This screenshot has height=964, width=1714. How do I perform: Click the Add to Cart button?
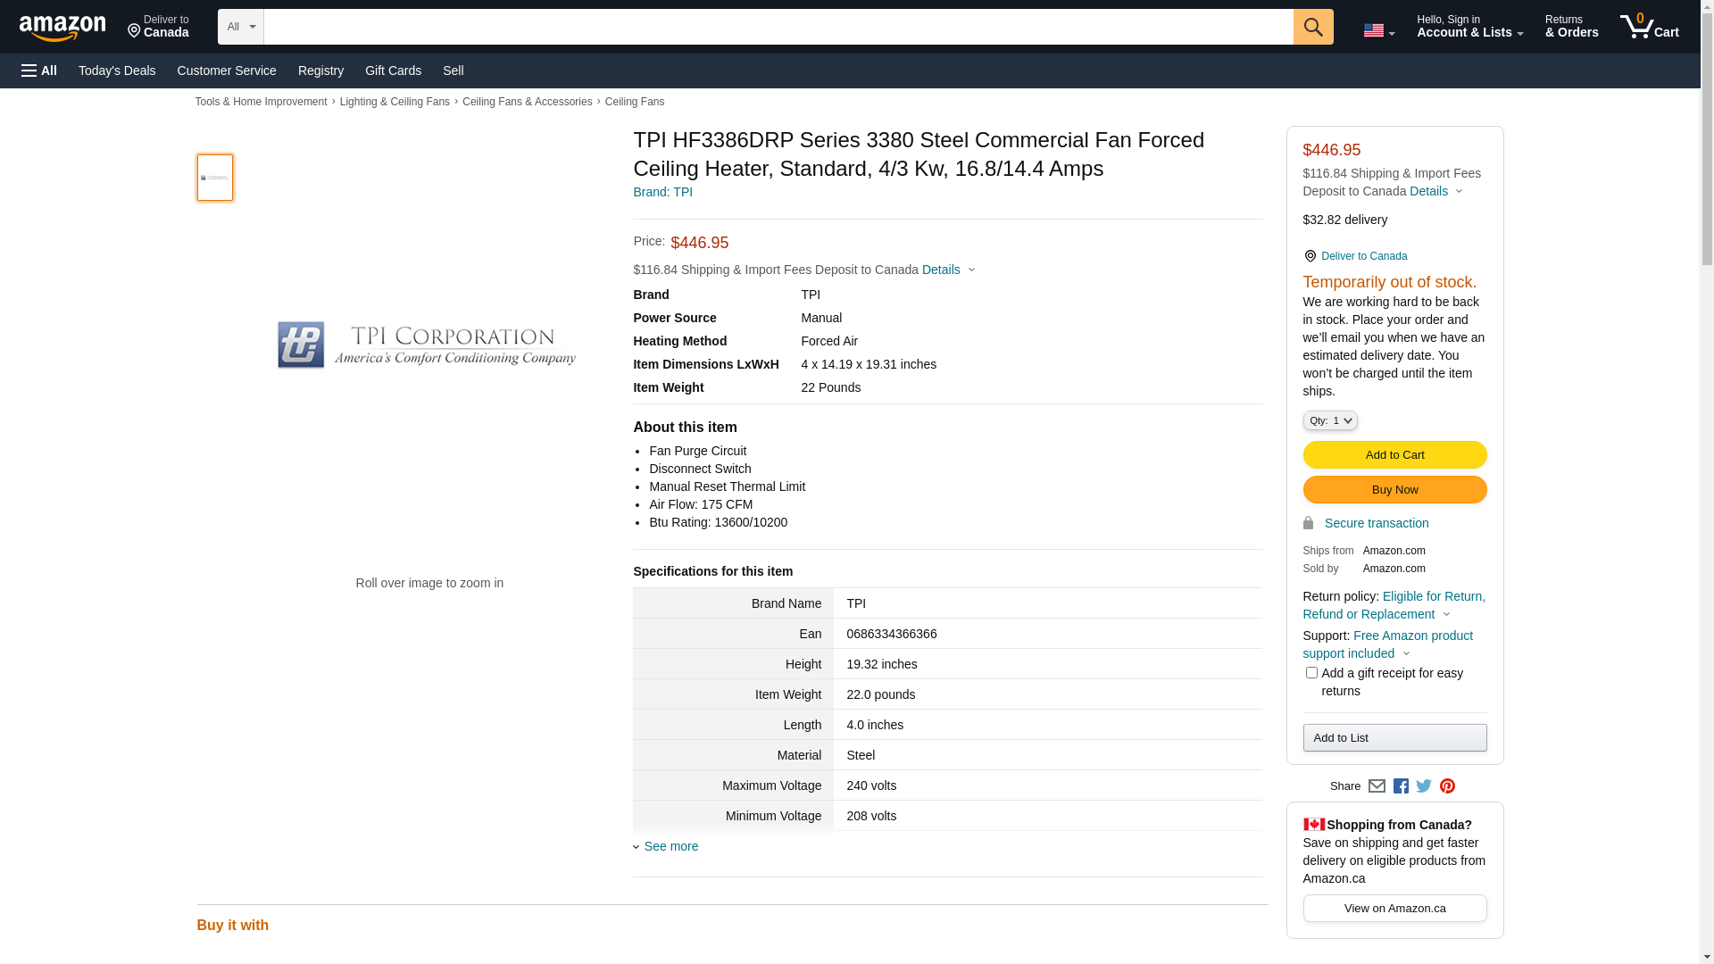[1394, 455]
